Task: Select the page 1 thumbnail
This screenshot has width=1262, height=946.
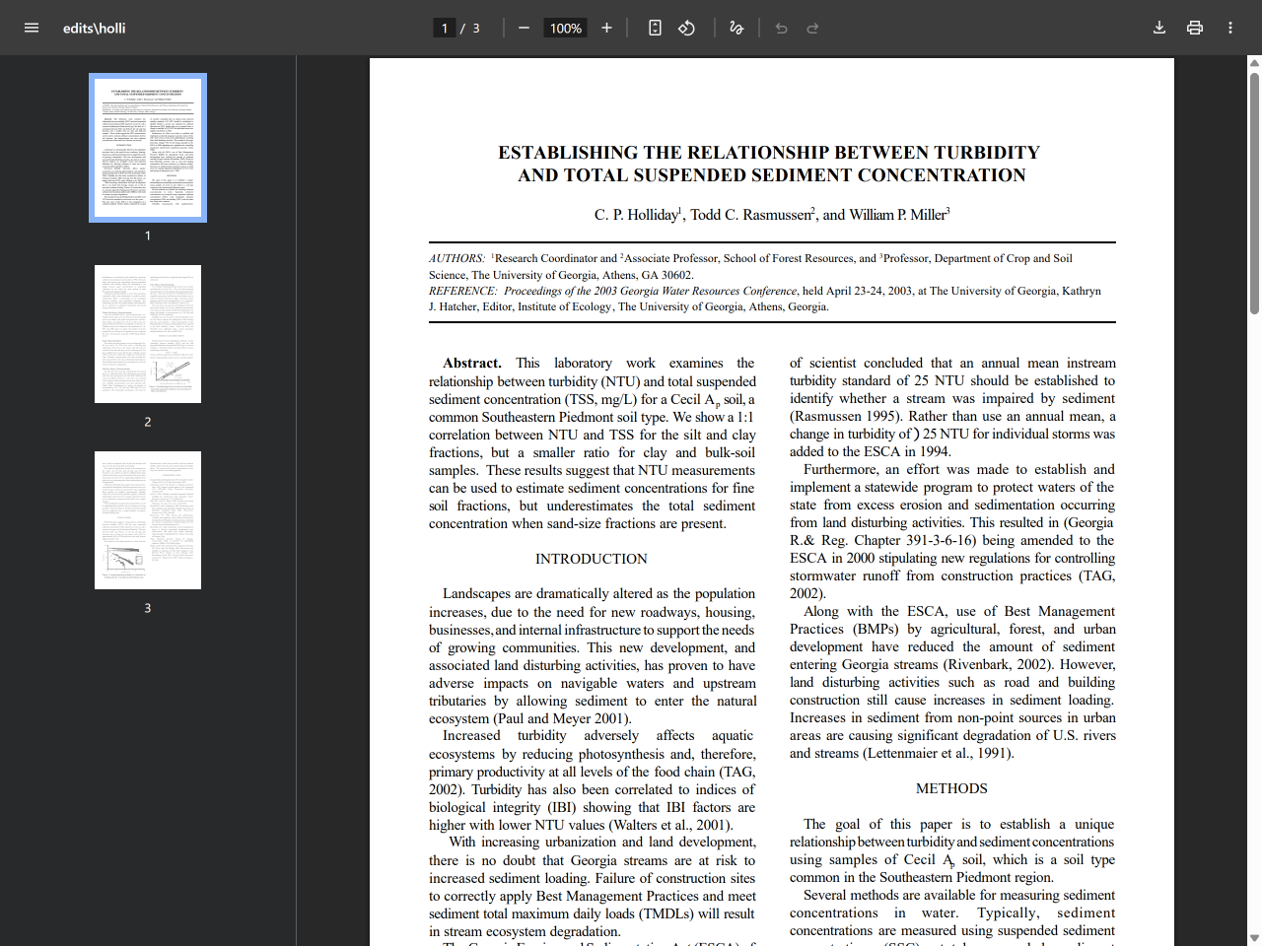Action: 147,147
